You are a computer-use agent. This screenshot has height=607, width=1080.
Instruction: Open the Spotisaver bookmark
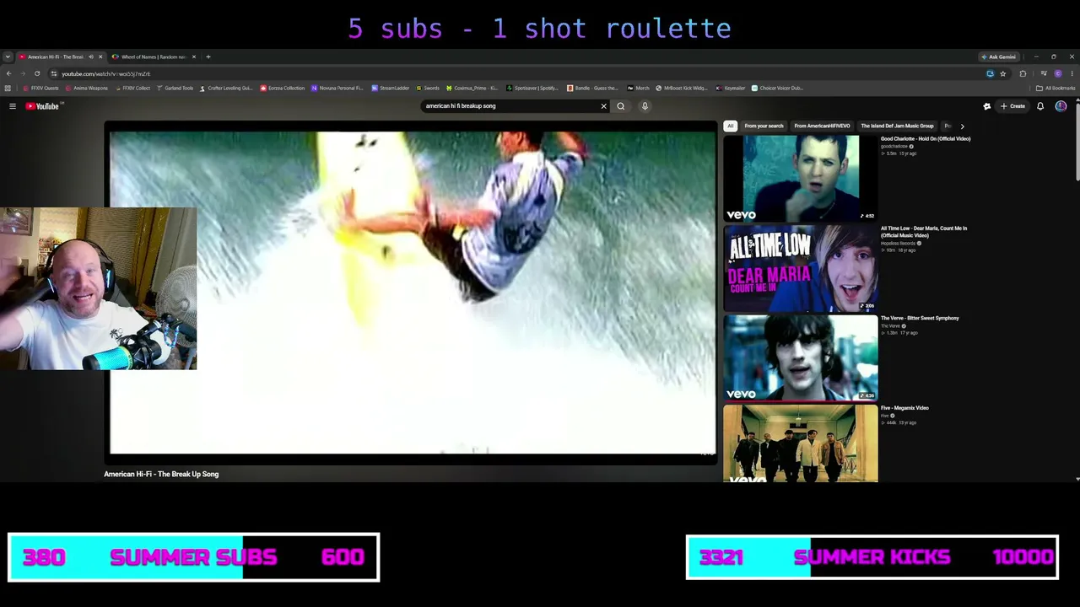(532, 88)
